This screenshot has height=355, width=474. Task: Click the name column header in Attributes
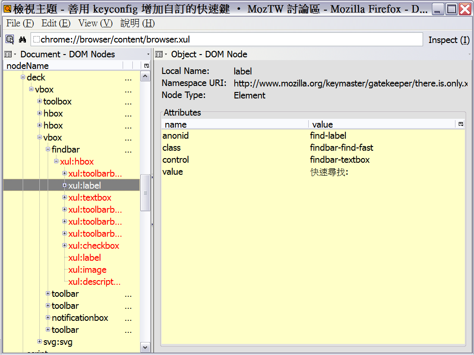(x=235, y=124)
